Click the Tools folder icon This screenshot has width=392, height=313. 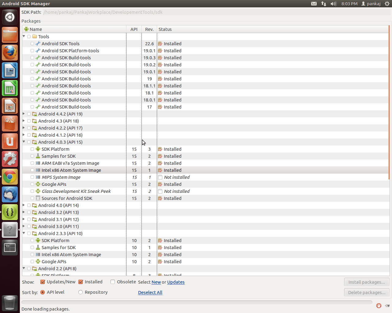pyautogui.click(x=35, y=36)
